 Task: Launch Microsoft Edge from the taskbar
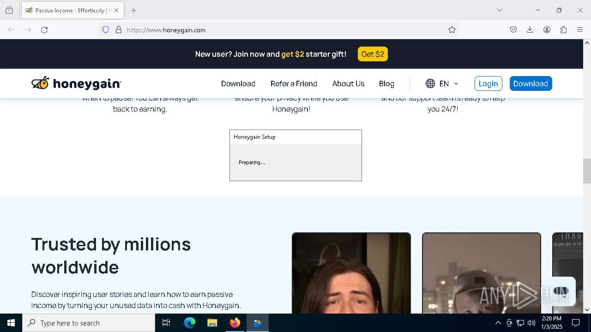(190, 323)
